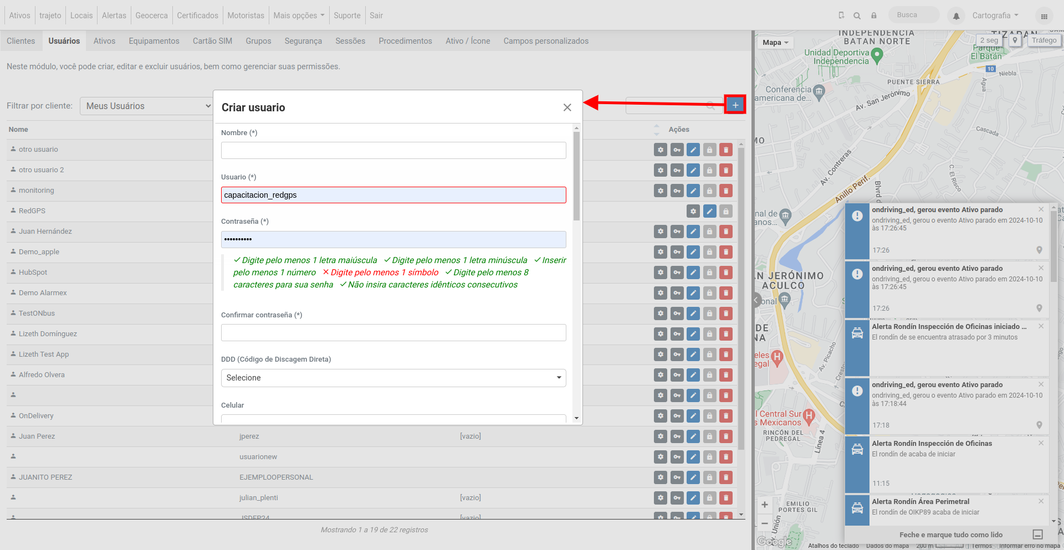The height and width of the screenshot is (550, 1064).
Task: Click the Nombre input field
Action: pyautogui.click(x=393, y=150)
